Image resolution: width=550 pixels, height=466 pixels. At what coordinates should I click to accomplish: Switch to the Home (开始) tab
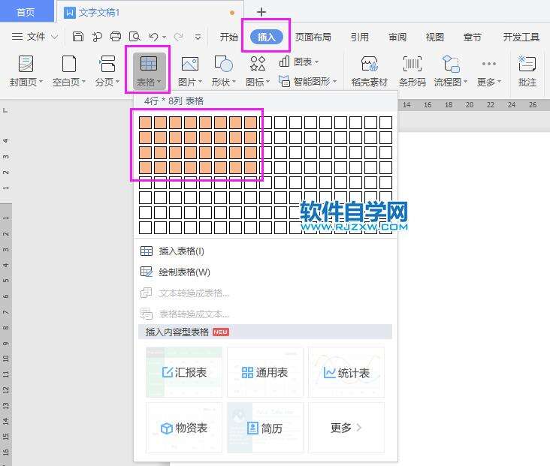pos(228,37)
